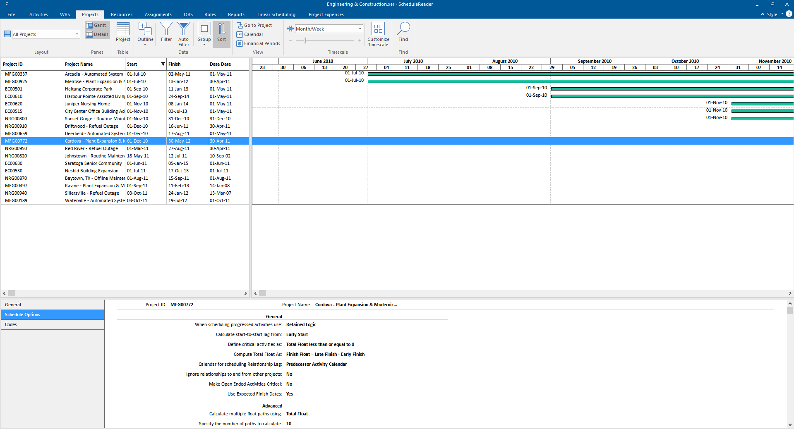Switch to the Activities tab
This screenshot has height=429, width=794.
coord(38,14)
